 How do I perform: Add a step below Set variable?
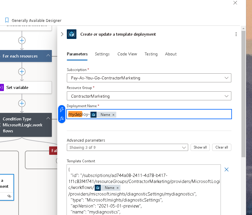tap(22, 103)
